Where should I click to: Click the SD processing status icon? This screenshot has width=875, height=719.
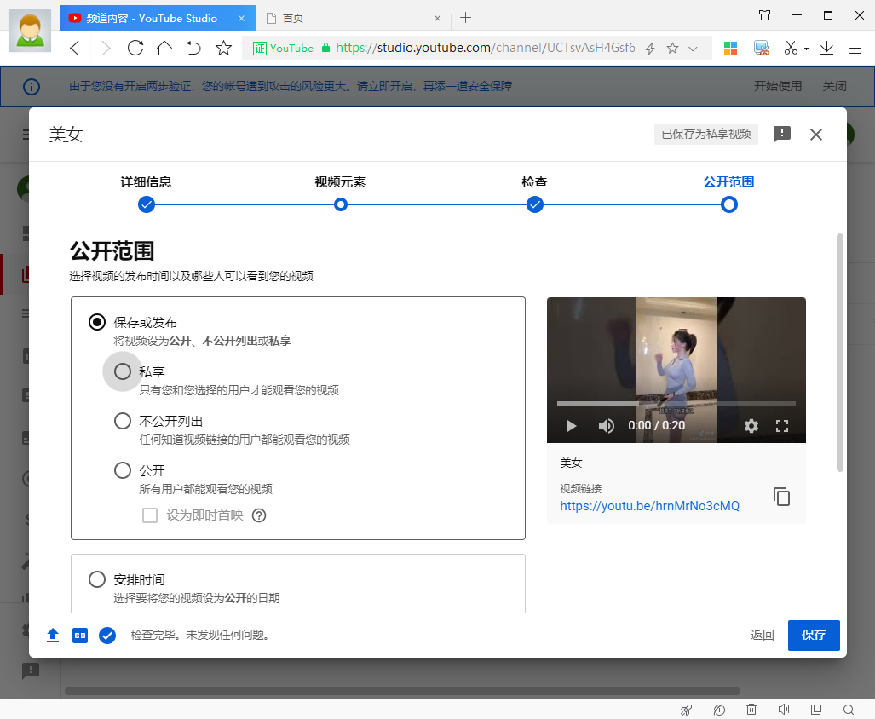click(x=80, y=636)
